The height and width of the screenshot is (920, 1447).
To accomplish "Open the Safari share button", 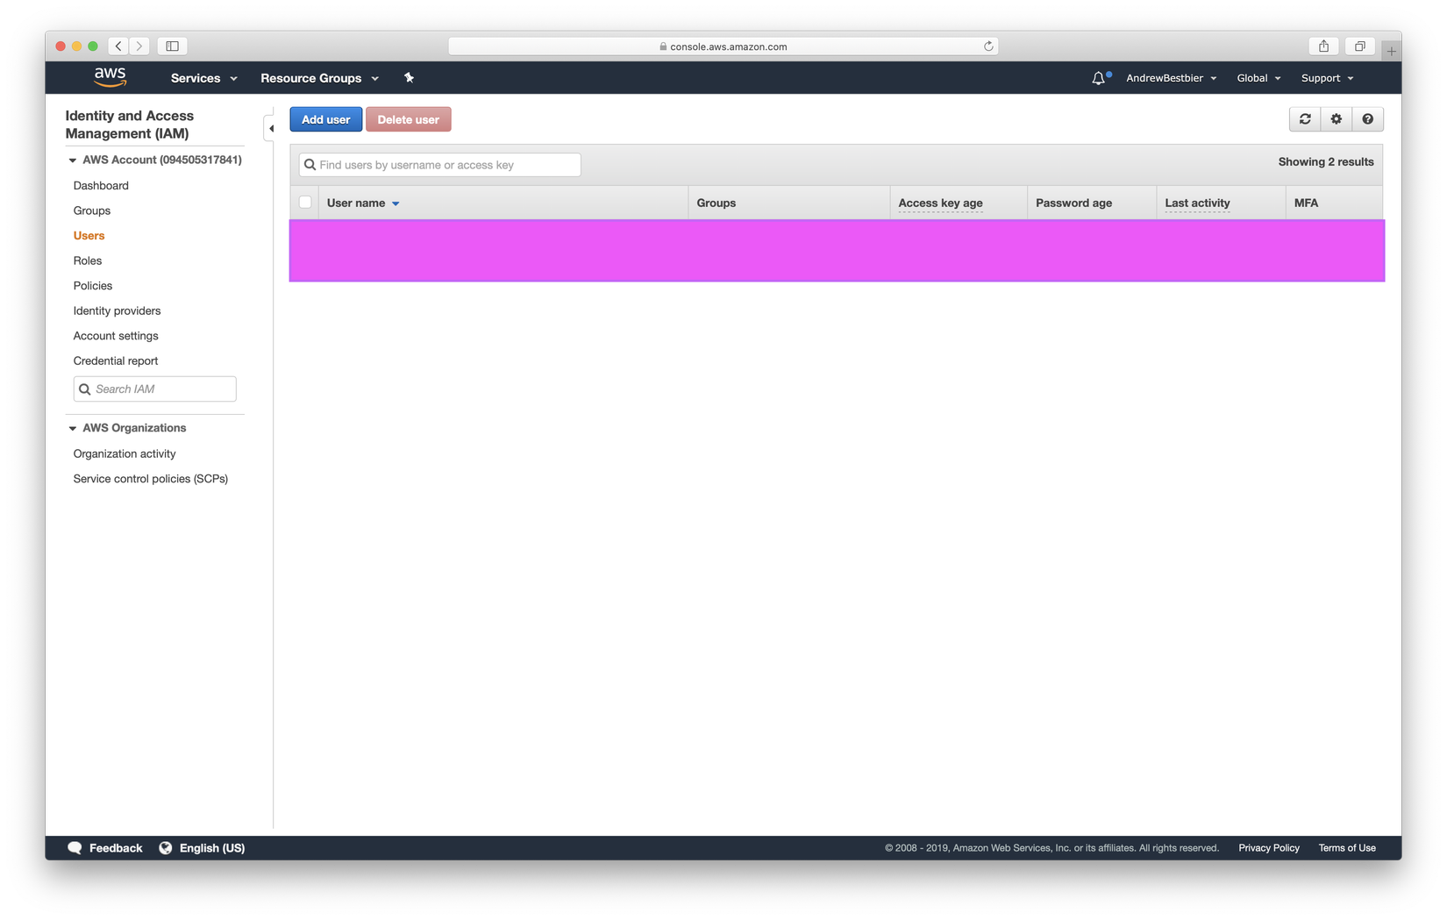I will pyautogui.click(x=1324, y=46).
